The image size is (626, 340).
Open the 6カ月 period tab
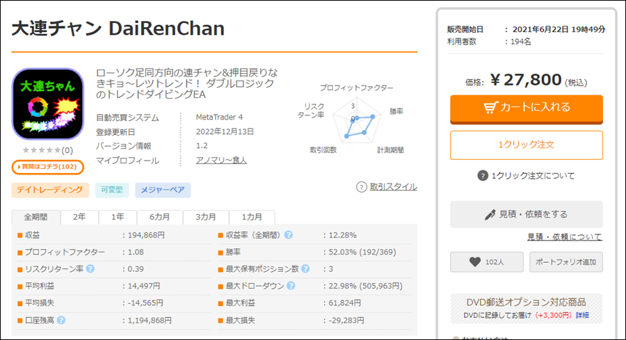point(160,217)
